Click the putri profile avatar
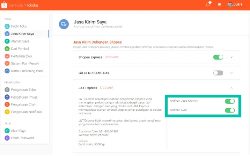This screenshot has height=156, width=250. coord(230,5)
